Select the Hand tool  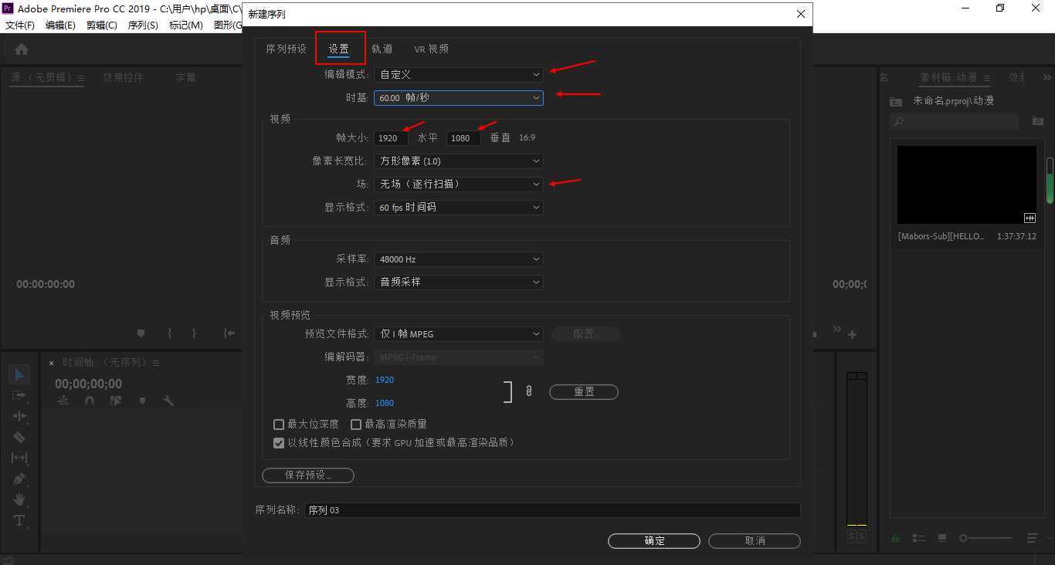coord(19,499)
